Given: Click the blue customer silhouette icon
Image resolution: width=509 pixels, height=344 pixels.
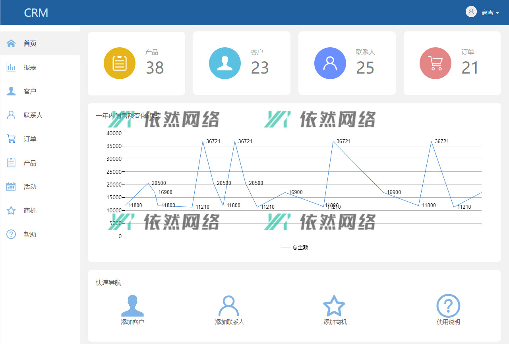Looking at the screenshot, I should click(x=225, y=63).
